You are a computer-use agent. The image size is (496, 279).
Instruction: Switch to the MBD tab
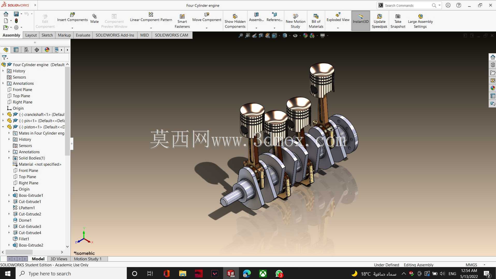(144, 35)
